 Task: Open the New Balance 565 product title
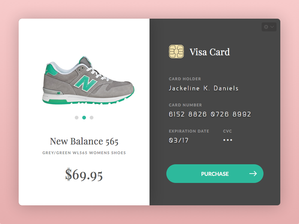coord(84,141)
